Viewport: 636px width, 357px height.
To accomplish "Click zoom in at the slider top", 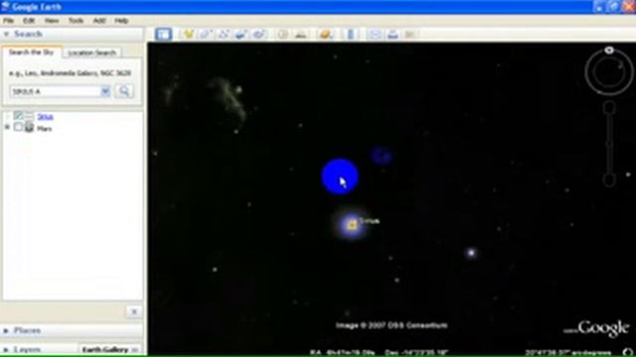I will coord(609,108).
